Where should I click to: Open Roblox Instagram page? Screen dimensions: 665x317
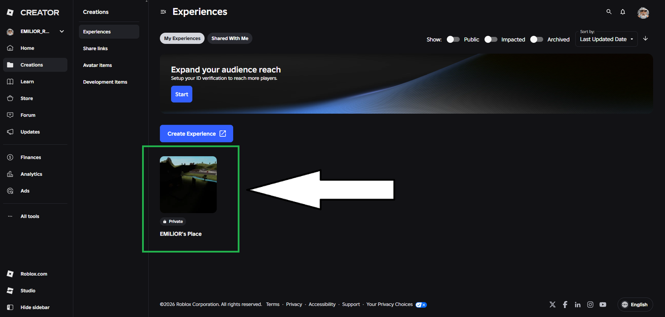coord(590,305)
